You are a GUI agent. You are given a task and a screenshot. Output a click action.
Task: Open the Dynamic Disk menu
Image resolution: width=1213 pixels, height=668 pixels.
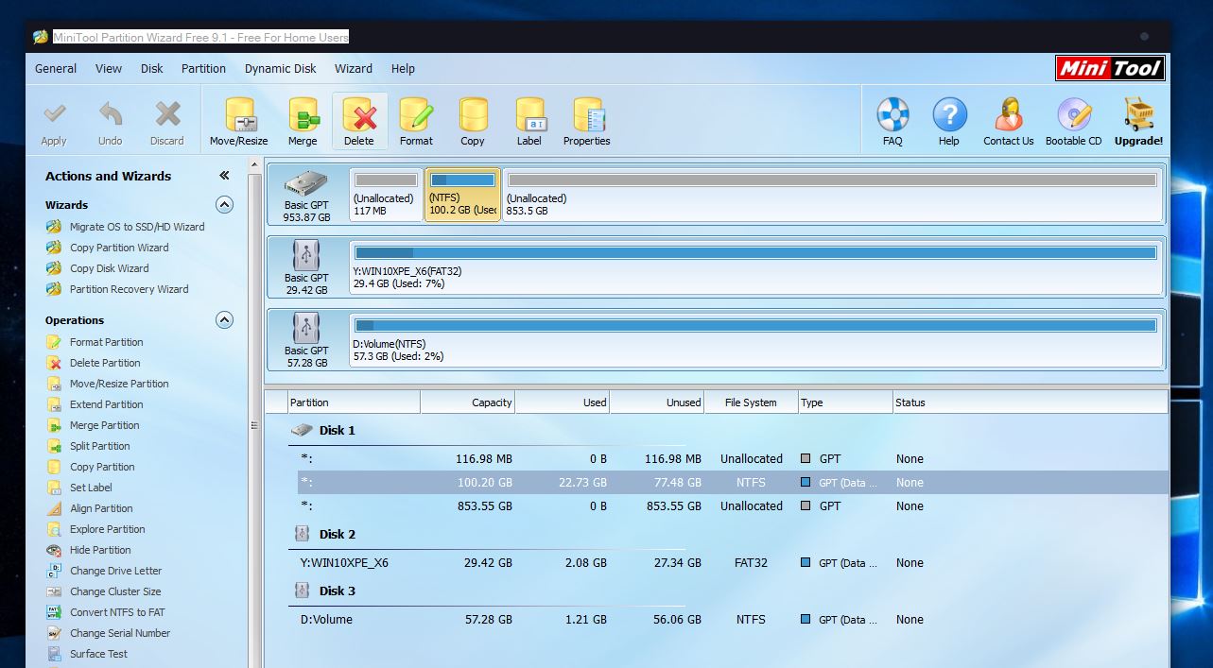[x=281, y=68]
